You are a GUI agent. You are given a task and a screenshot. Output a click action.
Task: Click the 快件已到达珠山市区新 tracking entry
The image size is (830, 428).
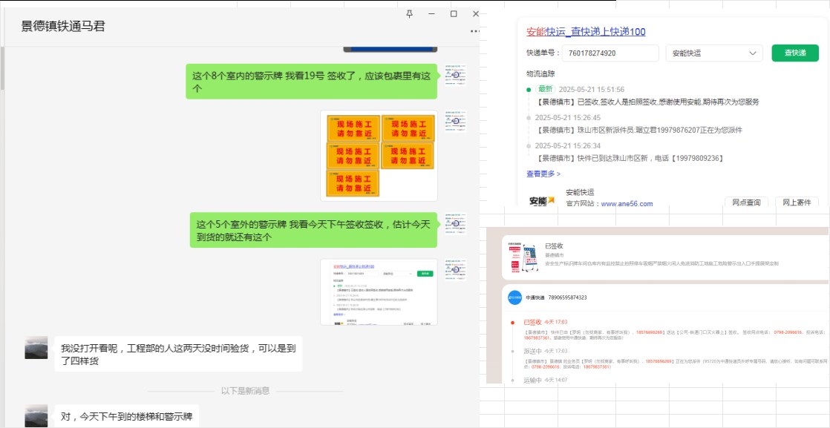pyautogui.click(x=630, y=158)
